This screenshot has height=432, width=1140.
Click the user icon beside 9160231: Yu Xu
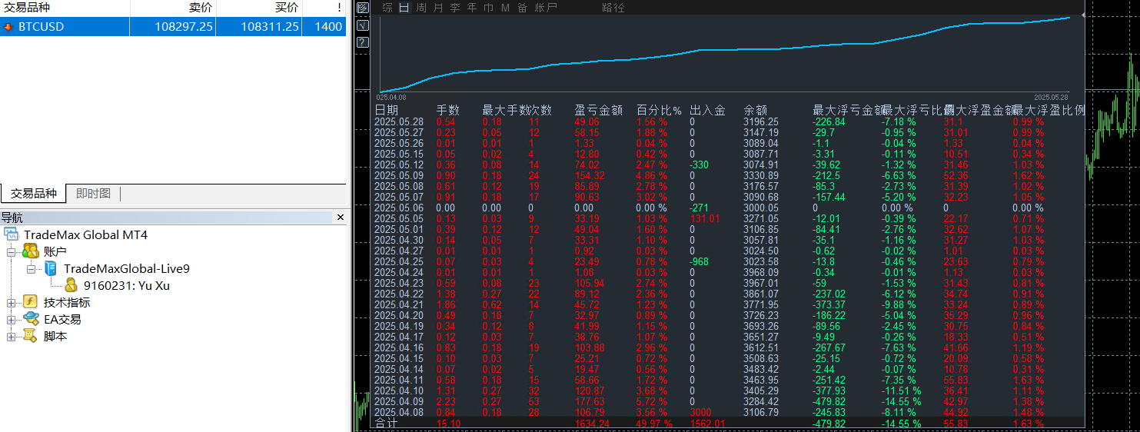coord(71,285)
